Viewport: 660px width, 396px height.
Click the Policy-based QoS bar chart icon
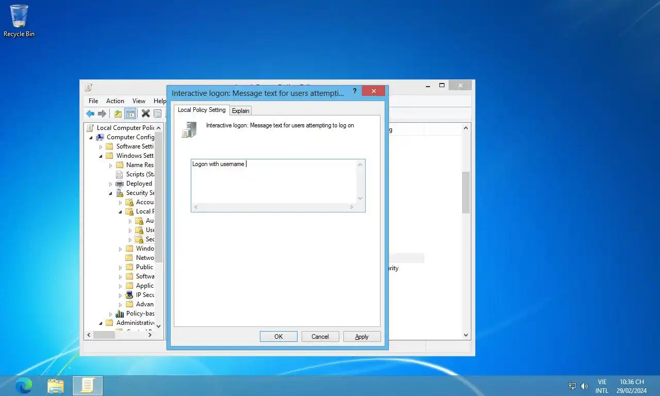point(120,313)
